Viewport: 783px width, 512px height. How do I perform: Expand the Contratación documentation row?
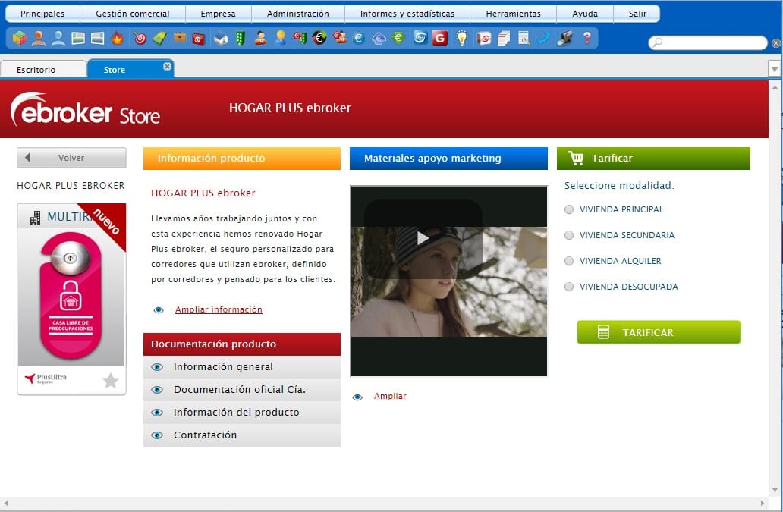[242, 435]
